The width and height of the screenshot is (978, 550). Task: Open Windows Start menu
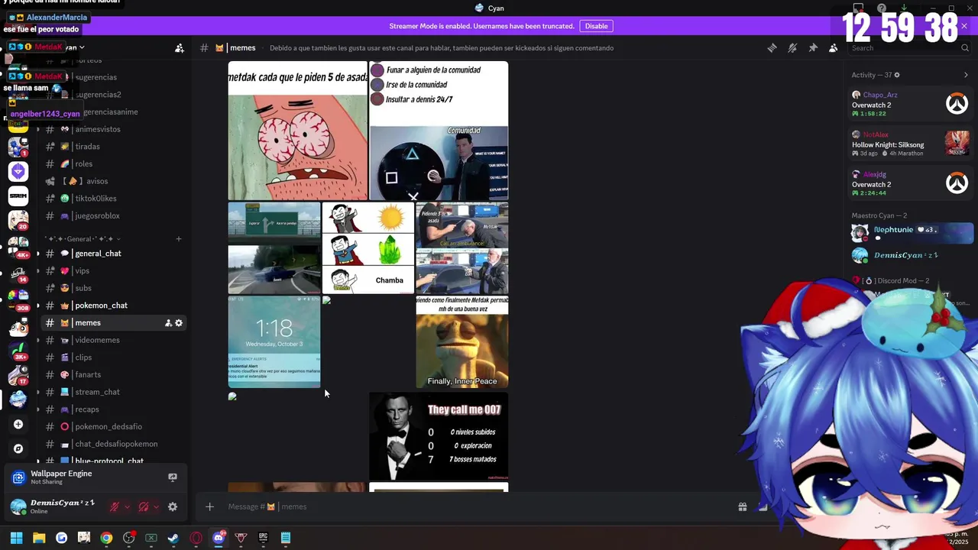pos(17,538)
